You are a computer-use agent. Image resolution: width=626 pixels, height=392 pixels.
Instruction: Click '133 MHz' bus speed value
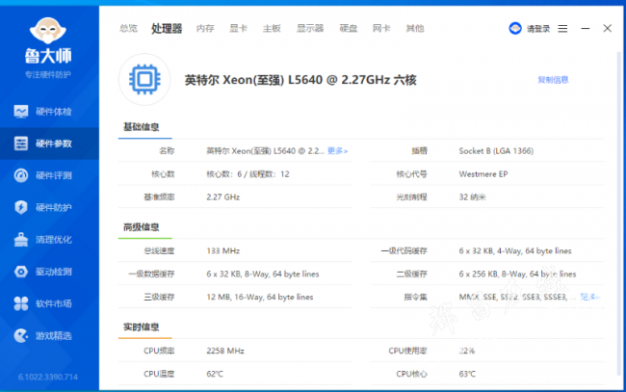[223, 250]
